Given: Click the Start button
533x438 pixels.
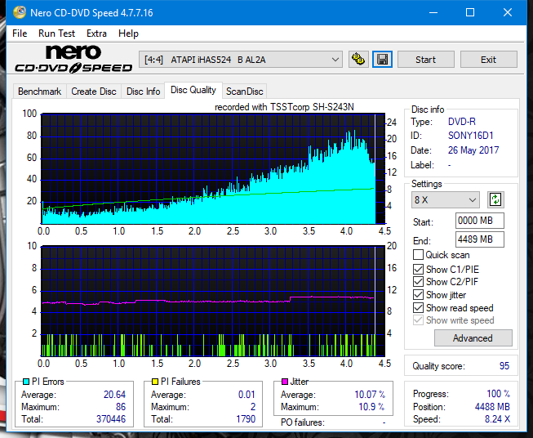Looking at the screenshot, I should point(425,60).
